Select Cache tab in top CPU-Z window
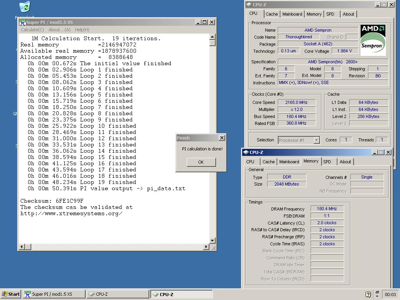This screenshot has height=300, width=400. [272, 14]
